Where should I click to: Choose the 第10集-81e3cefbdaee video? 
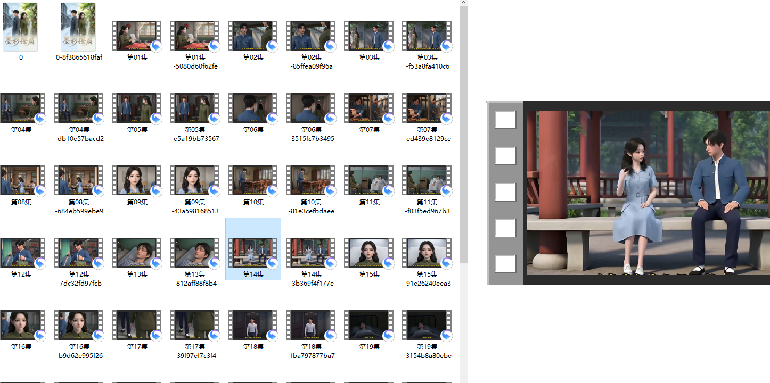[x=311, y=180]
